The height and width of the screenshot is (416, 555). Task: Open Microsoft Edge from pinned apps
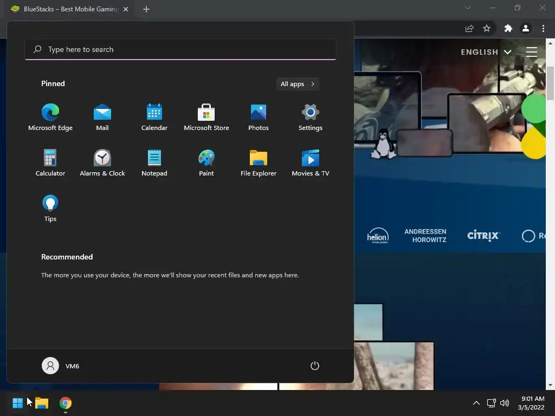(x=50, y=118)
